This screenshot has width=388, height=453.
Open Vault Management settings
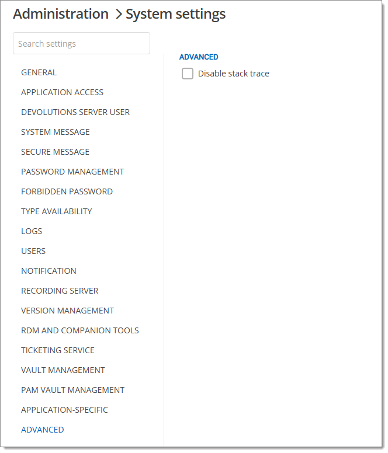pyautogui.click(x=63, y=370)
